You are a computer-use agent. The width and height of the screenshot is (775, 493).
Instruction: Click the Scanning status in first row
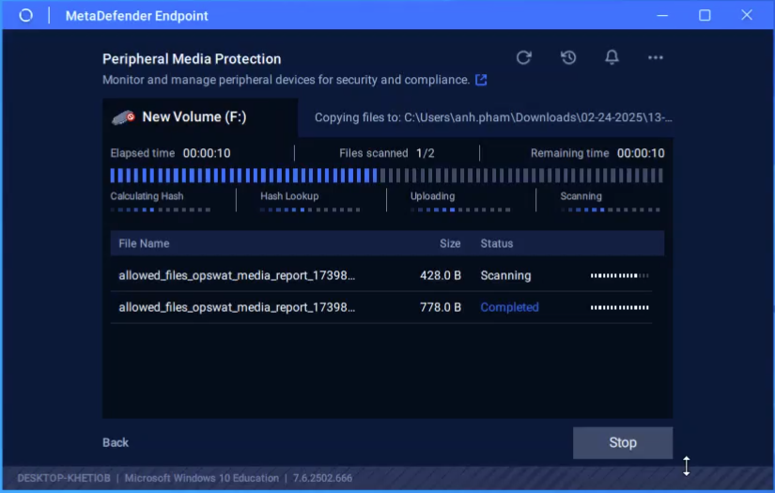click(505, 276)
